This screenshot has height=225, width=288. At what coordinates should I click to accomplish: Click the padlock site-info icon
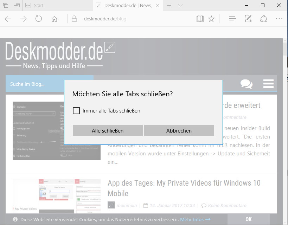[x=74, y=19]
